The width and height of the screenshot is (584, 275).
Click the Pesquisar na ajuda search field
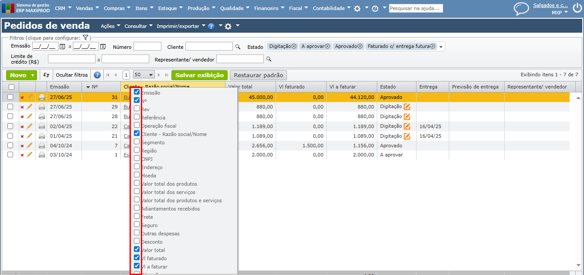tap(416, 8)
